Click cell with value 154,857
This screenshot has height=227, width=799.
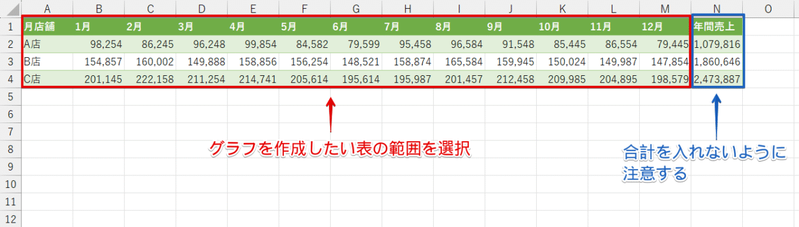tap(99, 62)
